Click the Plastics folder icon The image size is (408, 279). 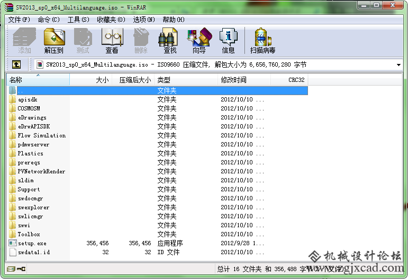(x=13, y=153)
